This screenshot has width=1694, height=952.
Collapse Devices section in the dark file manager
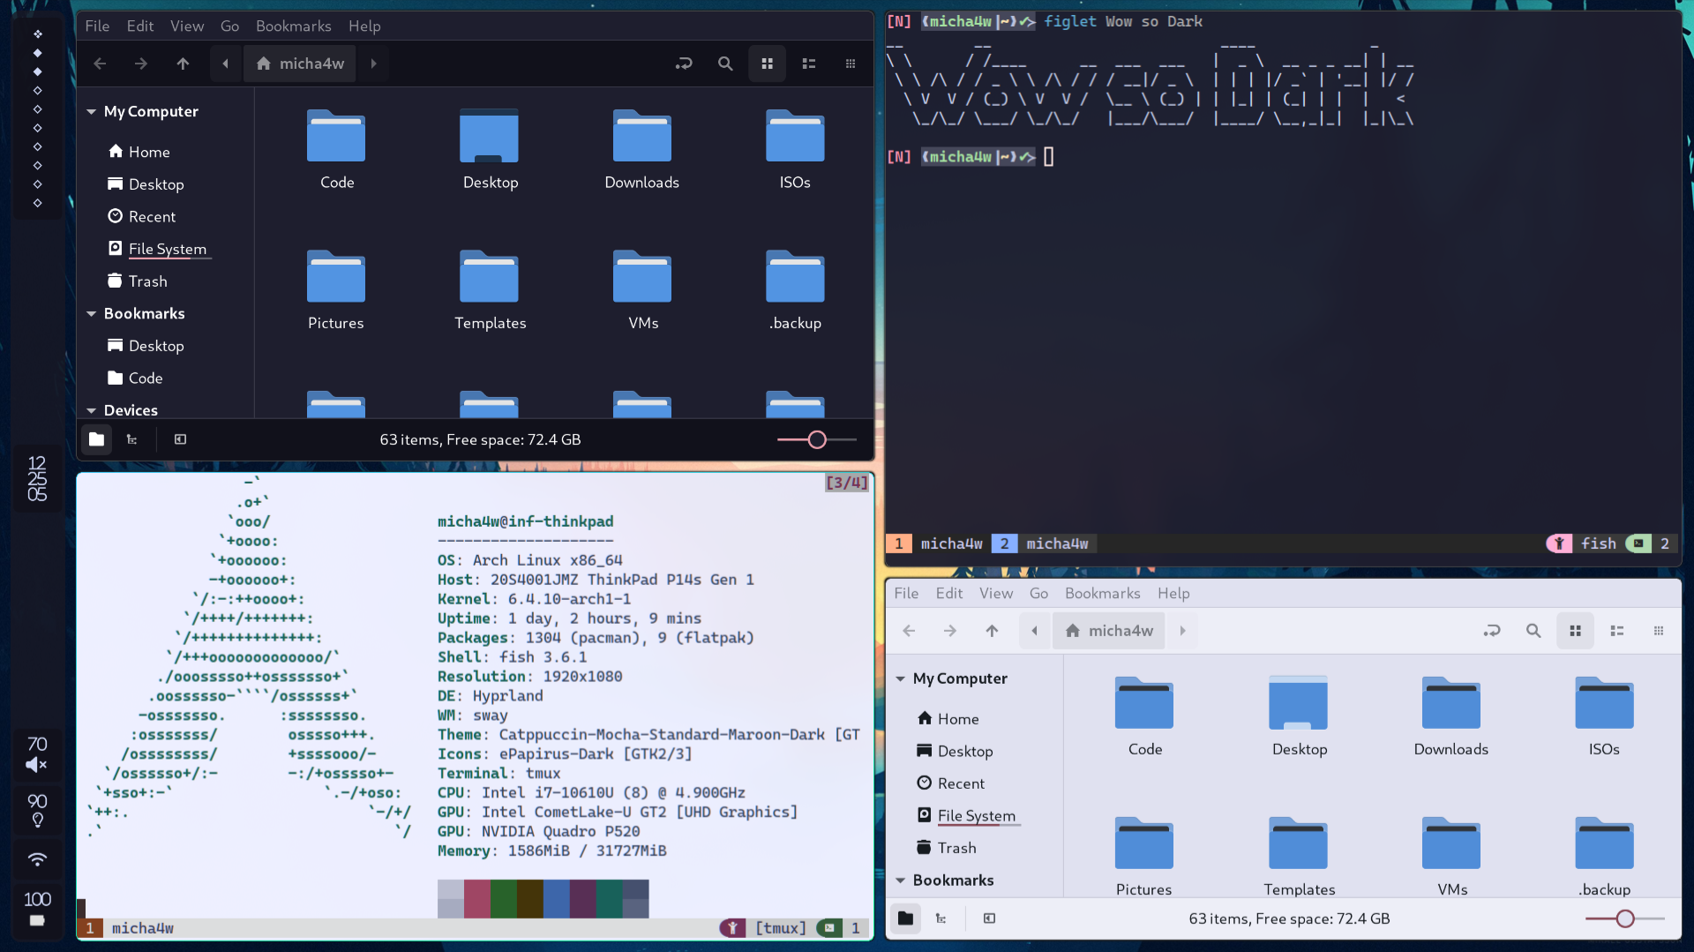91,410
